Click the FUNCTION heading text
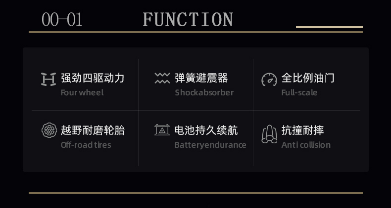The width and height of the screenshot is (391, 208). [188, 19]
